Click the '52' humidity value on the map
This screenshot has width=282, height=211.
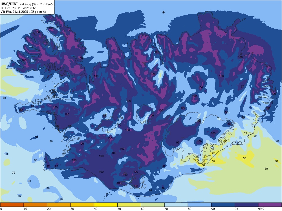(204, 165)
